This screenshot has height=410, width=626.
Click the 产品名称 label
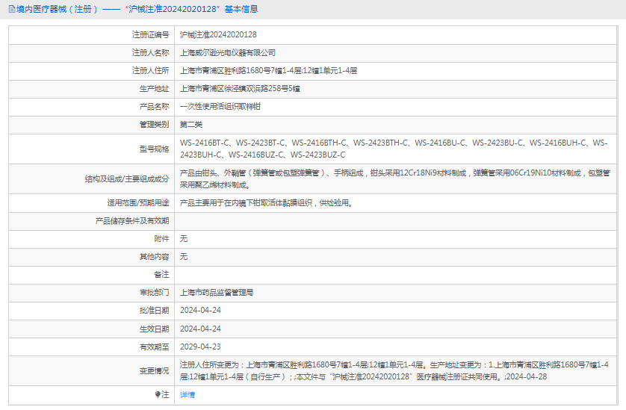[154, 107]
